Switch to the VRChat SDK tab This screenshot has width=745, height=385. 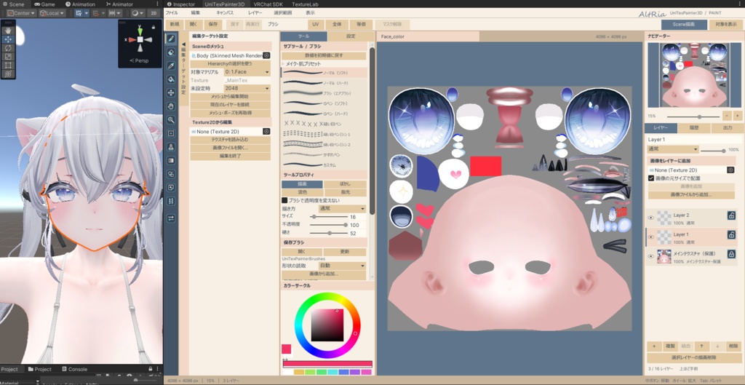pyautogui.click(x=268, y=4)
